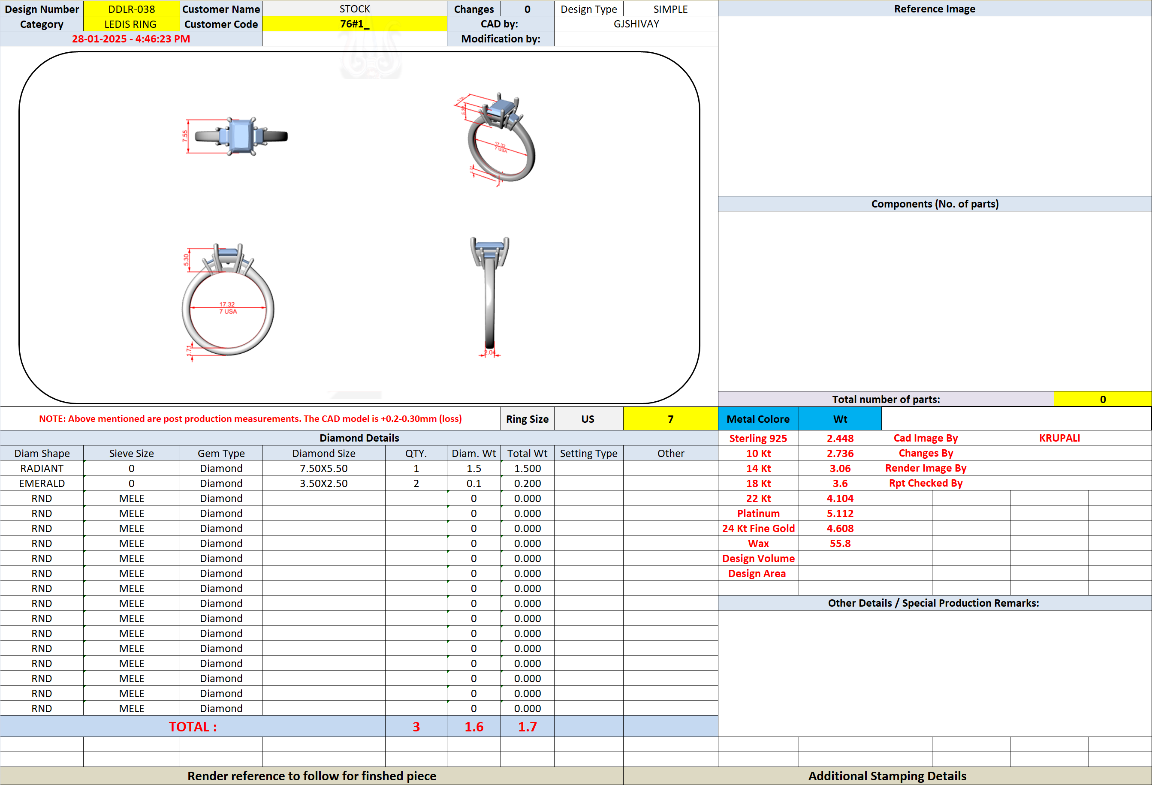Select the STOCK customer name cell
The width and height of the screenshot is (1152, 785).
[354, 9]
